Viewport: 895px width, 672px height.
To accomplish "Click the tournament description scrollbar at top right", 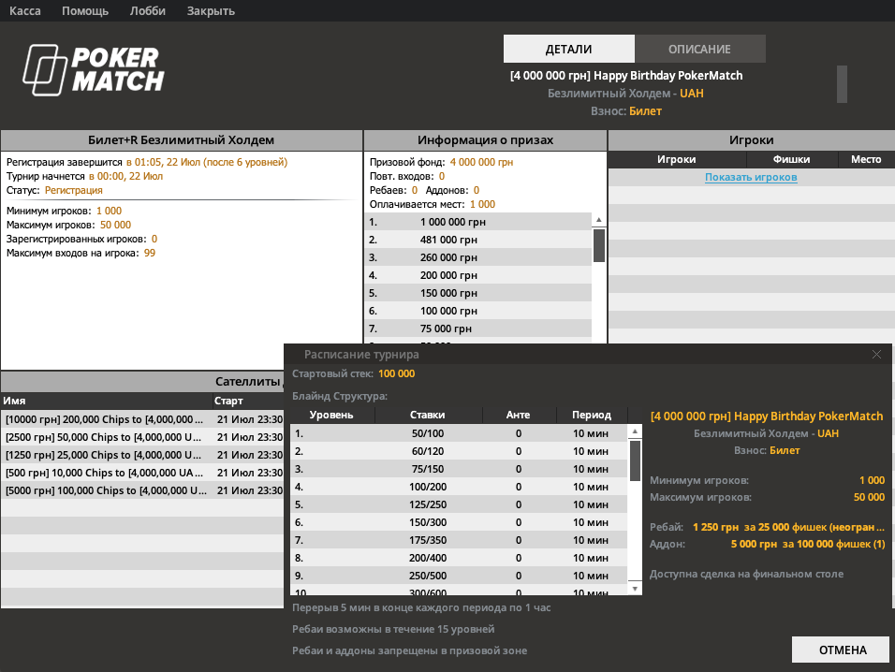I will click(842, 84).
